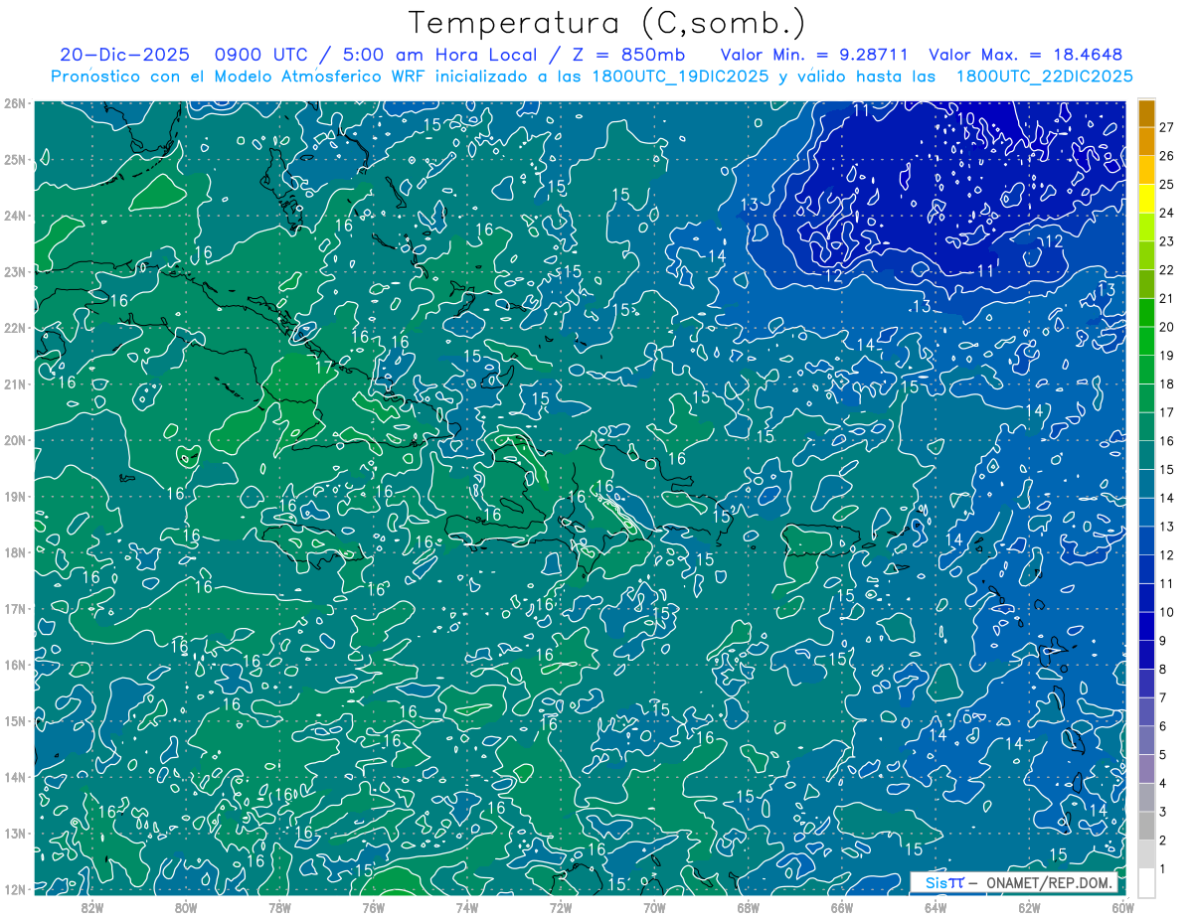Image resolution: width=1193 pixels, height=921 pixels.
Task: Click the '12N' latitude axis label
Action: tap(14, 889)
